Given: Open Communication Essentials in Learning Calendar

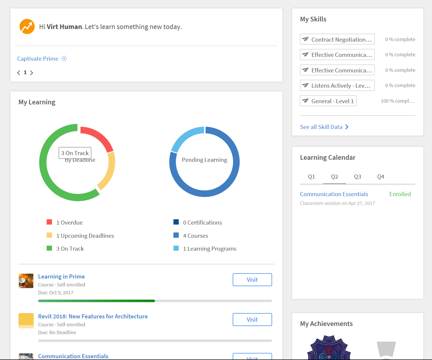Looking at the screenshot, I should click(334, 194).
